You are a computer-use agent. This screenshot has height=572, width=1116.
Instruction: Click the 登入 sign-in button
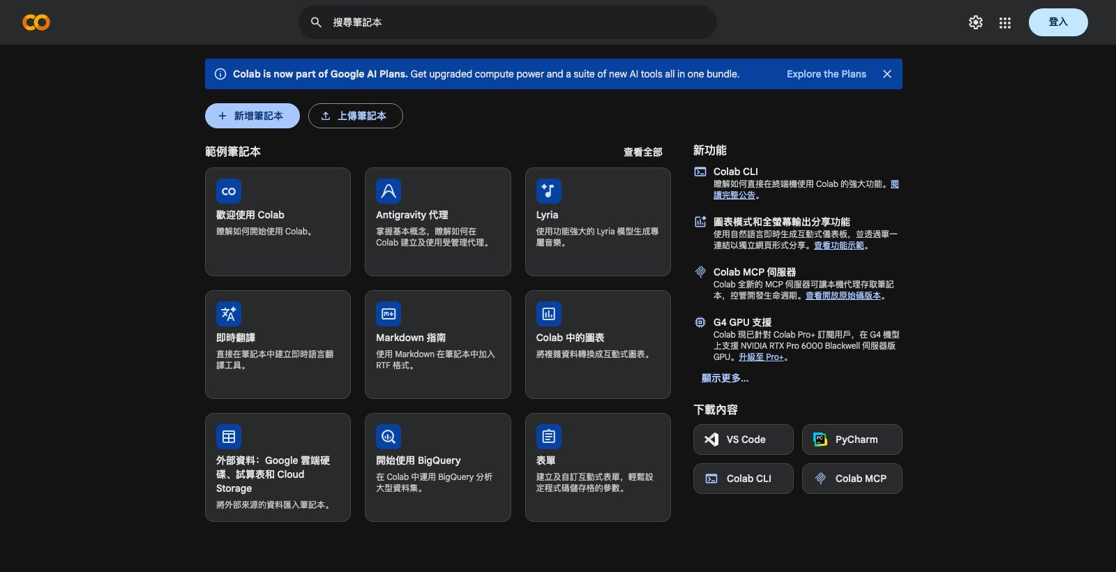[1058, 22]
